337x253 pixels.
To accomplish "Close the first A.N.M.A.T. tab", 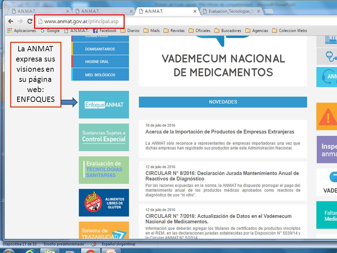I will [x=67, y=11].
